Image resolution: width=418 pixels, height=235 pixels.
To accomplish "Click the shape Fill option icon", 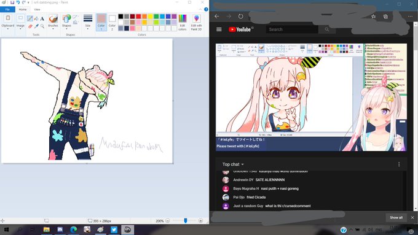I will tap(75, 22).
